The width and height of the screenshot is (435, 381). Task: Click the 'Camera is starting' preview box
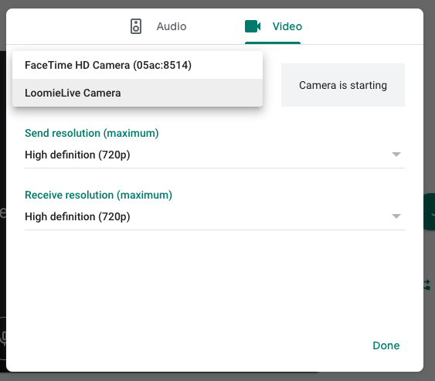343,85
